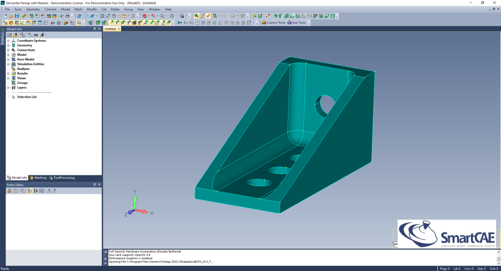501x271 pixels.
Task: Switch to the PostProcessing tab
Action: pos(62,178)
